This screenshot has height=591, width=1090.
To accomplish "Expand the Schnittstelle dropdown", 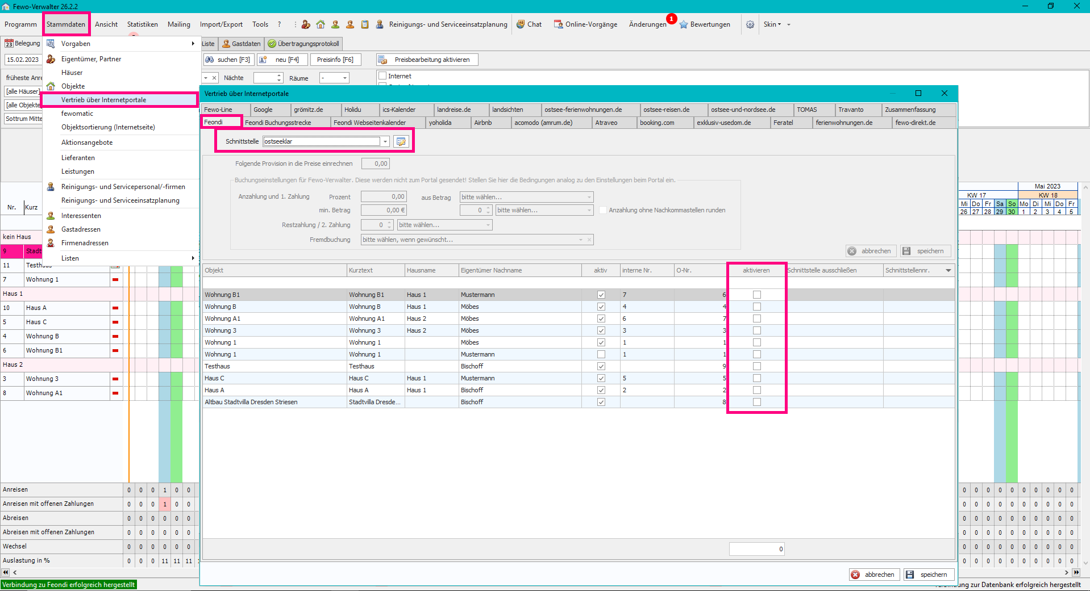I will 385,141.
